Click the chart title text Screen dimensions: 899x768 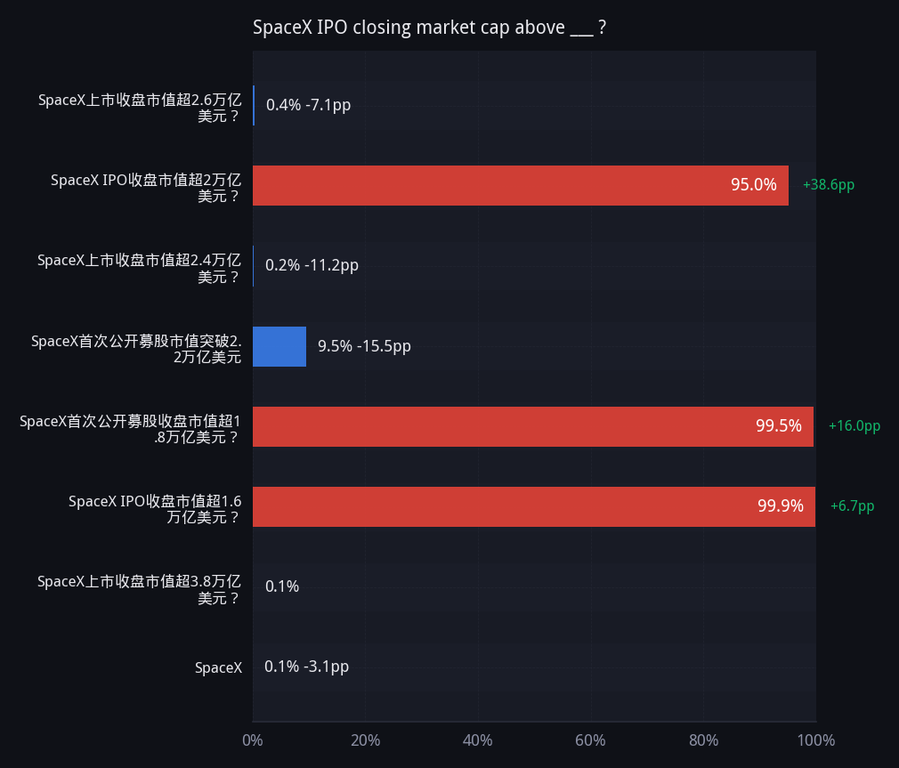(429, 28)
